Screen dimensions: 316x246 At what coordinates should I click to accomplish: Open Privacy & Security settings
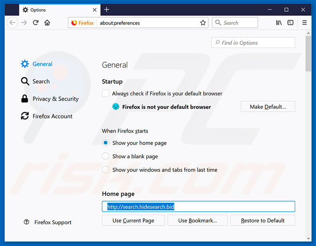tap(50, 99)
